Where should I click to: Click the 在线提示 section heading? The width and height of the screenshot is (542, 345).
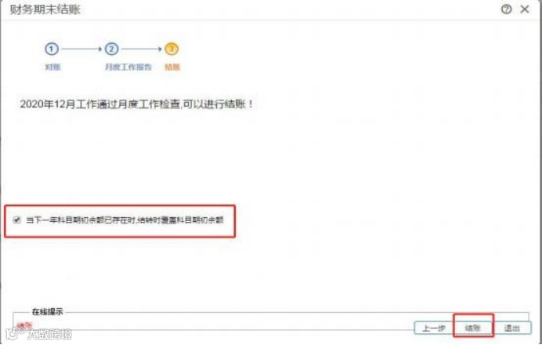click(47, 312)
